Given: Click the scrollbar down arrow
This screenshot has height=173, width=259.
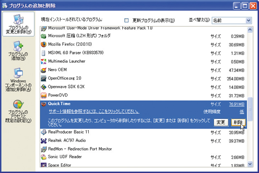Looking at the screenshot, I should [x=250, y=164].
